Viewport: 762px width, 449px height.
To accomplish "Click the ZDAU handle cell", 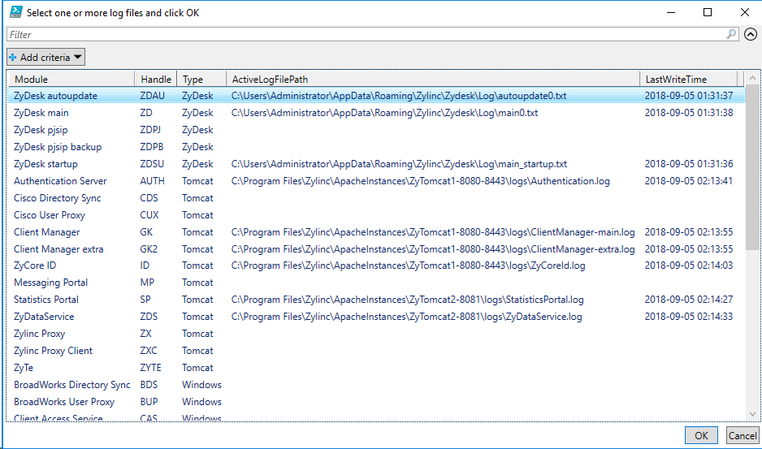I will coord(152,96).
